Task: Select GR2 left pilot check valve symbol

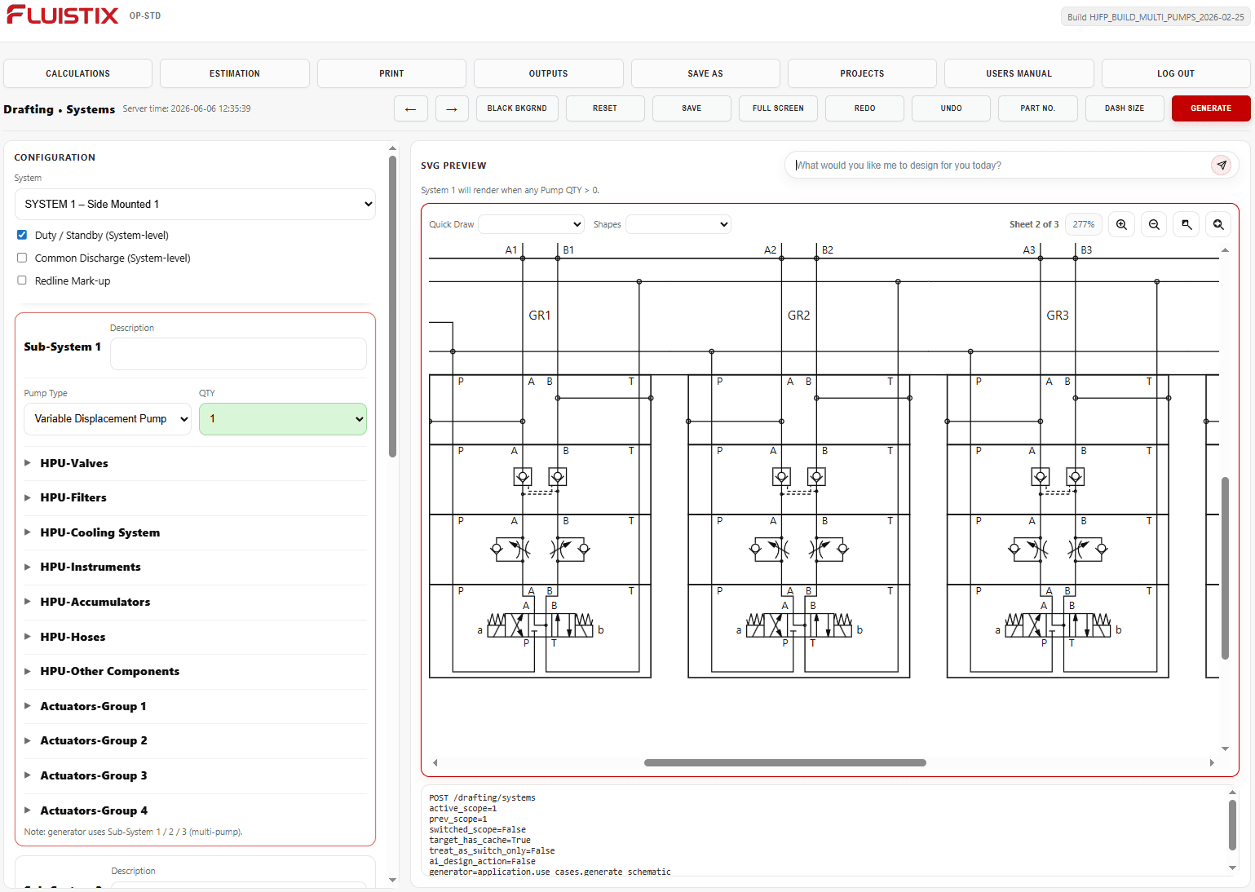Action: tap(781, 476)
